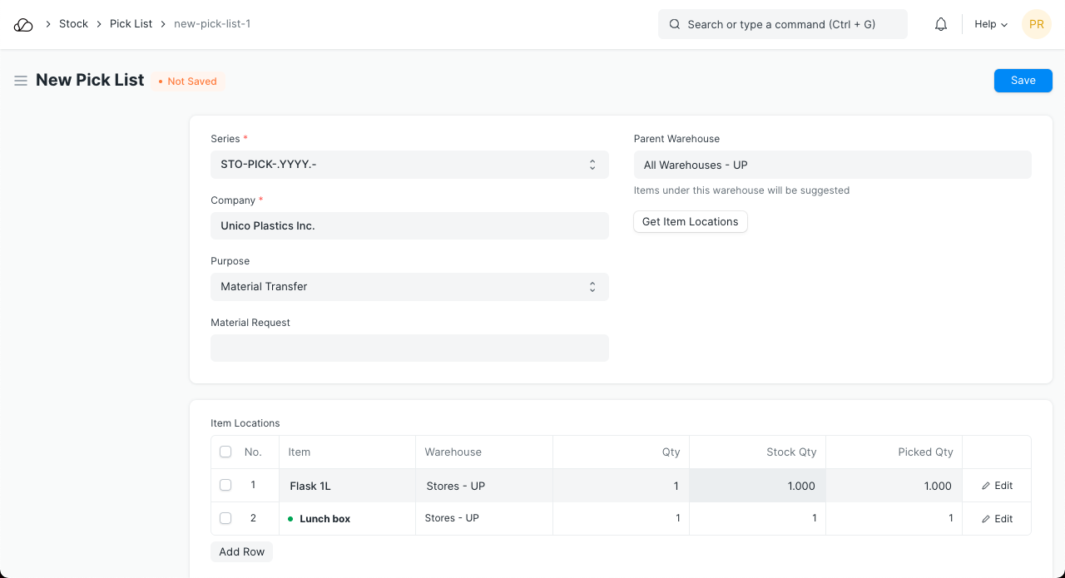Add Row to Item Locations table

(241, 552)
